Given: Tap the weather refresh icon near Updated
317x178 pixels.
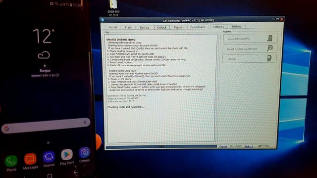Looking at the screenshot, I should pos(57,75).
